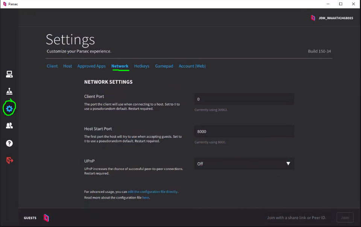Switch to the Hotkeys tab

[x=142, y=66]
